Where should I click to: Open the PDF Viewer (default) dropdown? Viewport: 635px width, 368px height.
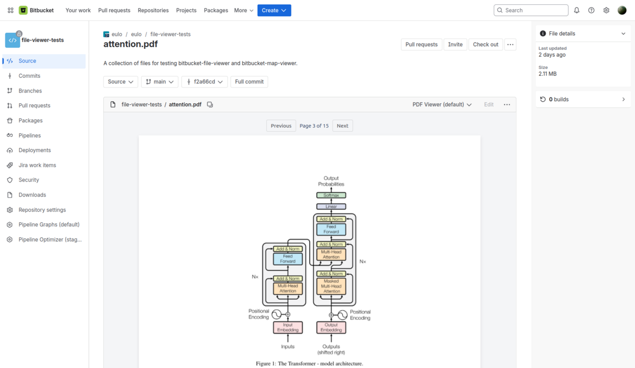pyautogui.click(x=442, y=105)
